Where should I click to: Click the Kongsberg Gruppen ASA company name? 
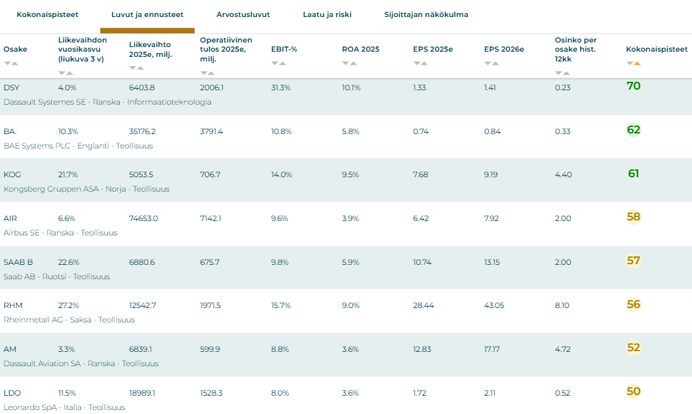pyautogui.click(x=86, y=189)
